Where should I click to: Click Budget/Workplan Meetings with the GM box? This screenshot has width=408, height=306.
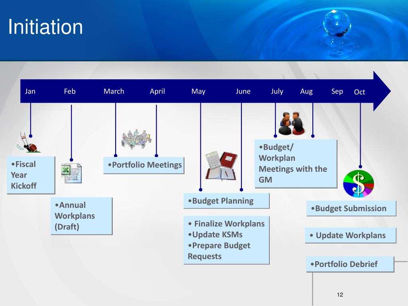click(296, 164)
